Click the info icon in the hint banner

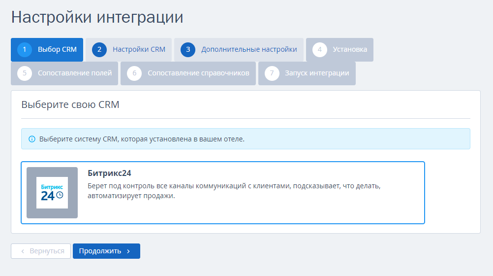(x=32, y=139)
